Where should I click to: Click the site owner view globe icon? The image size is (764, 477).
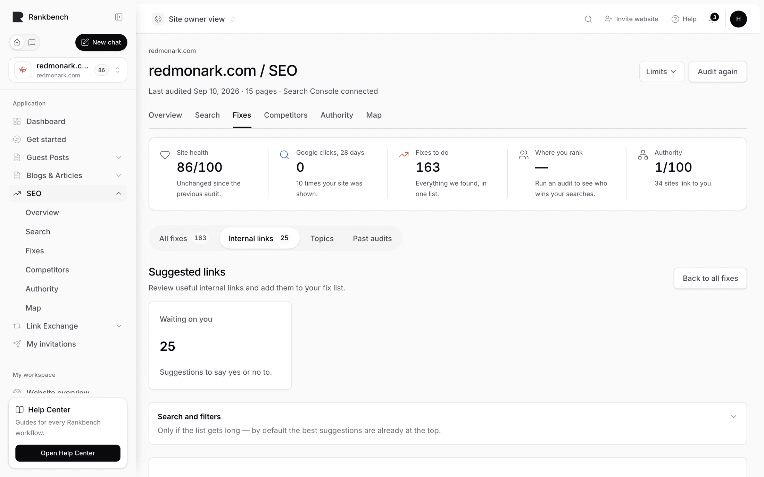point(158,19)
